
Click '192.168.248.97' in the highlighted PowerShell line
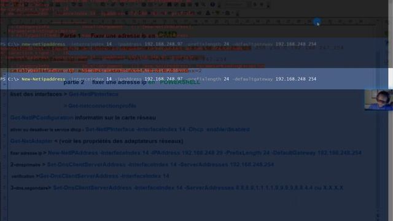coord(163,79)
